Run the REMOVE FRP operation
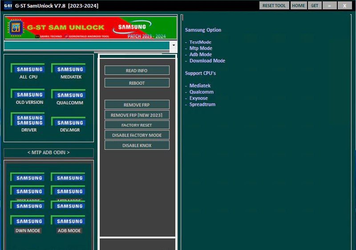This screenshot has height=250, width=356. coord(137,105)
